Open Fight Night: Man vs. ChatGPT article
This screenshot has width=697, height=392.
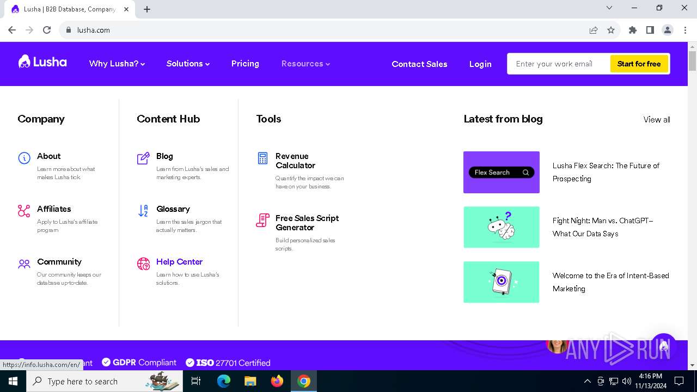(x=603, y=227)
